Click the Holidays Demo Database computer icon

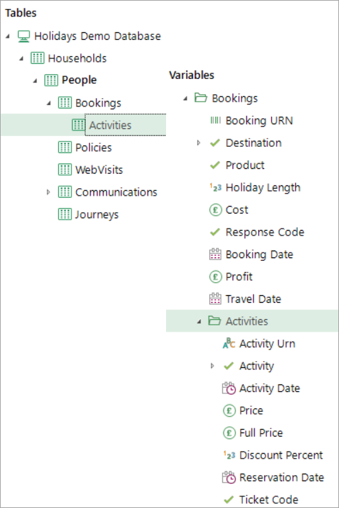point(23,36)
